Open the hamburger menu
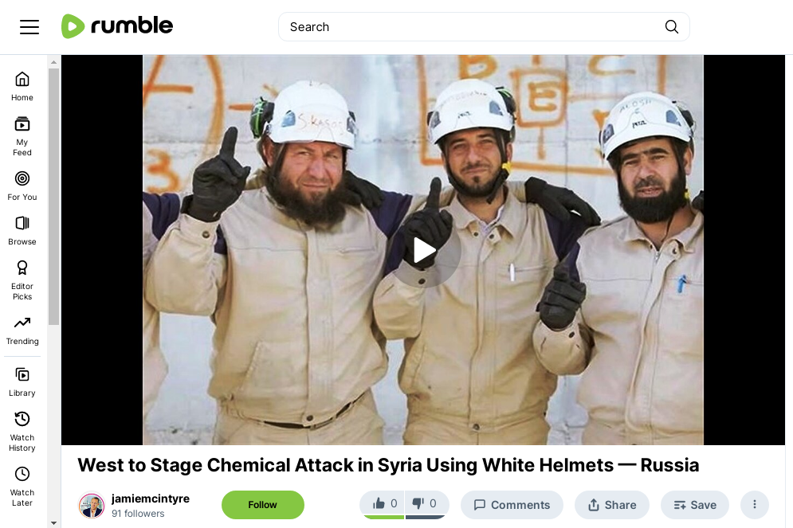The image size is (793, 528). click(x=29, y=27)
